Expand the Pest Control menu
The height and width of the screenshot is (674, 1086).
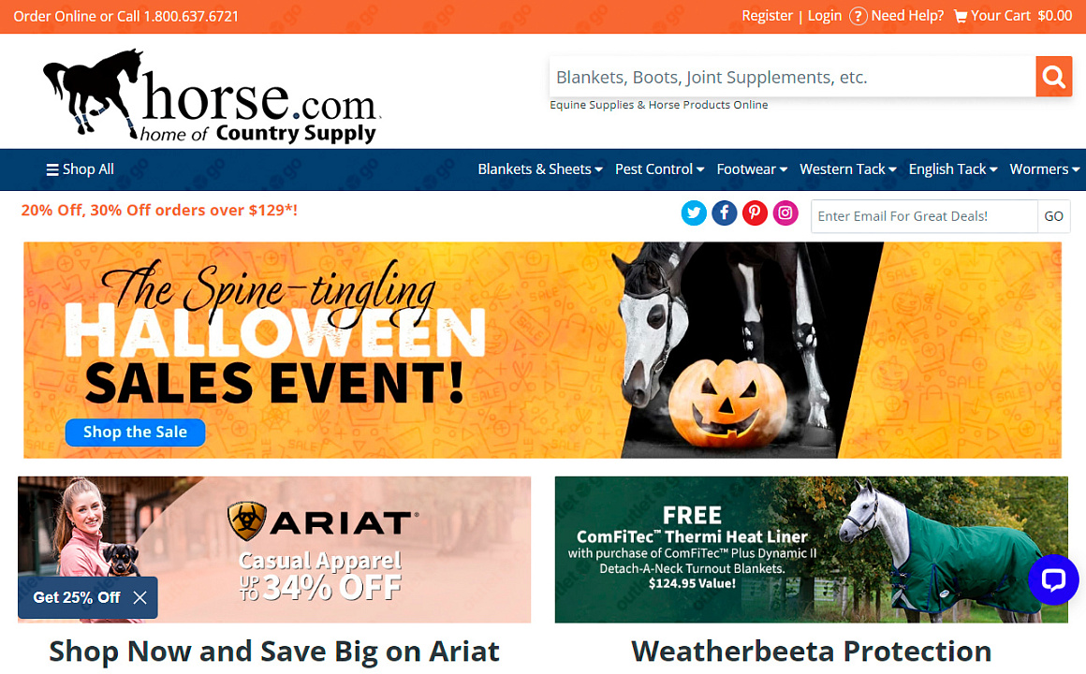[x=659, y=169]
